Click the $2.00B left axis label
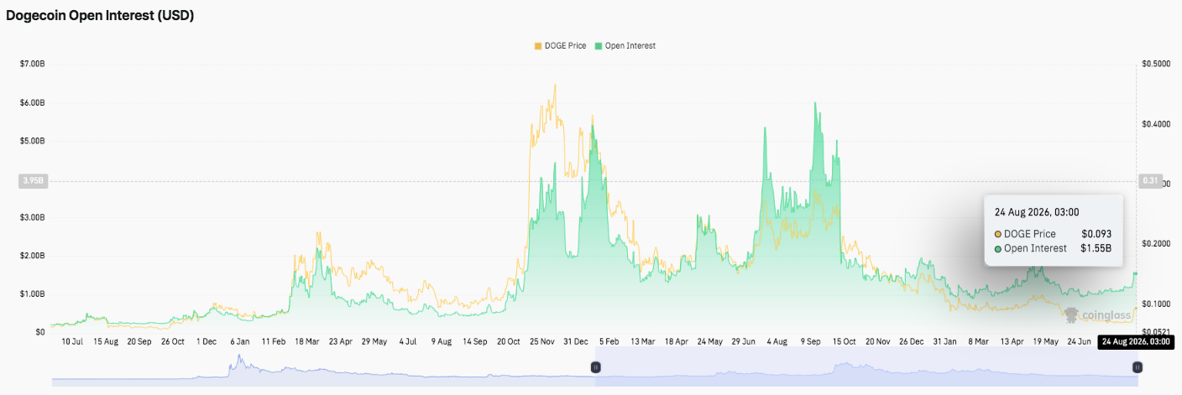Image resolution: width=1182 pixels, height=395 pixels. click(x=34, y=256)
